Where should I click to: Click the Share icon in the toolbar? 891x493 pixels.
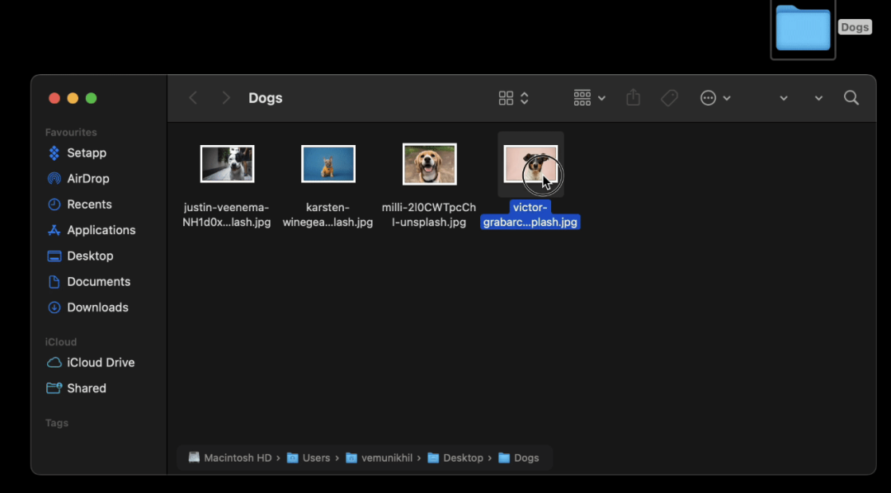pyautogui.click(x=633, y=97)
